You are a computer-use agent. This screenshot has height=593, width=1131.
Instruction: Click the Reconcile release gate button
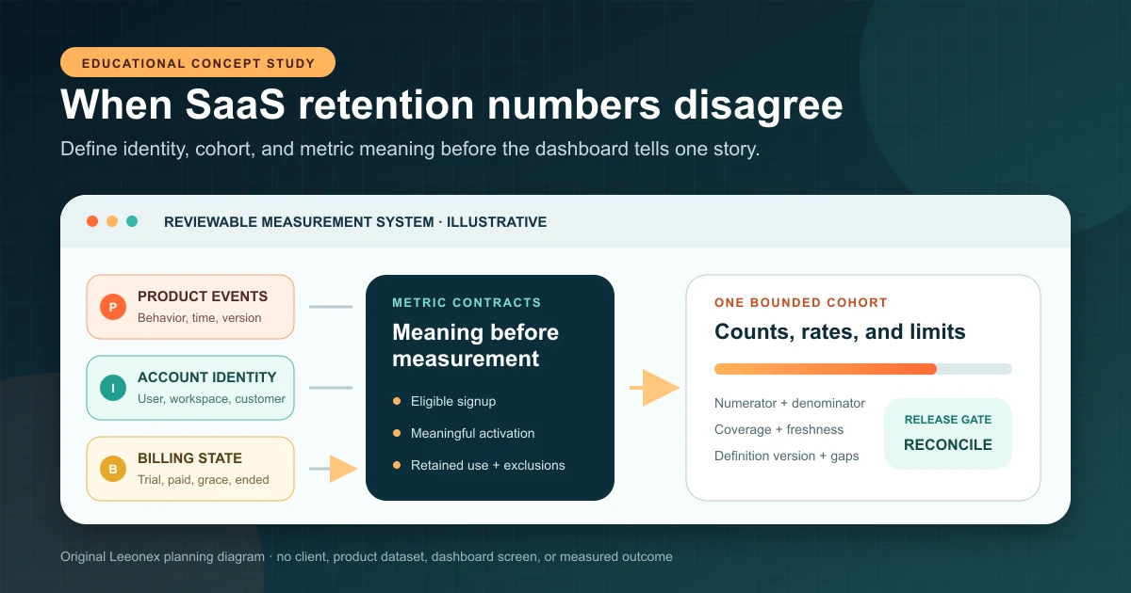[948, 434]
